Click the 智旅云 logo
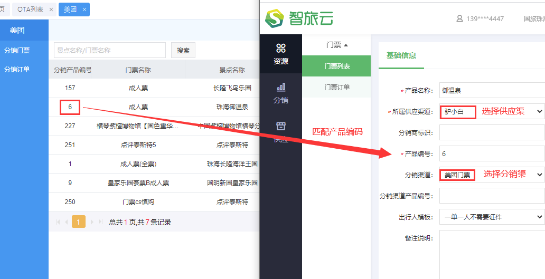Screen dimensions: 545x279 [x=299, y=18]
